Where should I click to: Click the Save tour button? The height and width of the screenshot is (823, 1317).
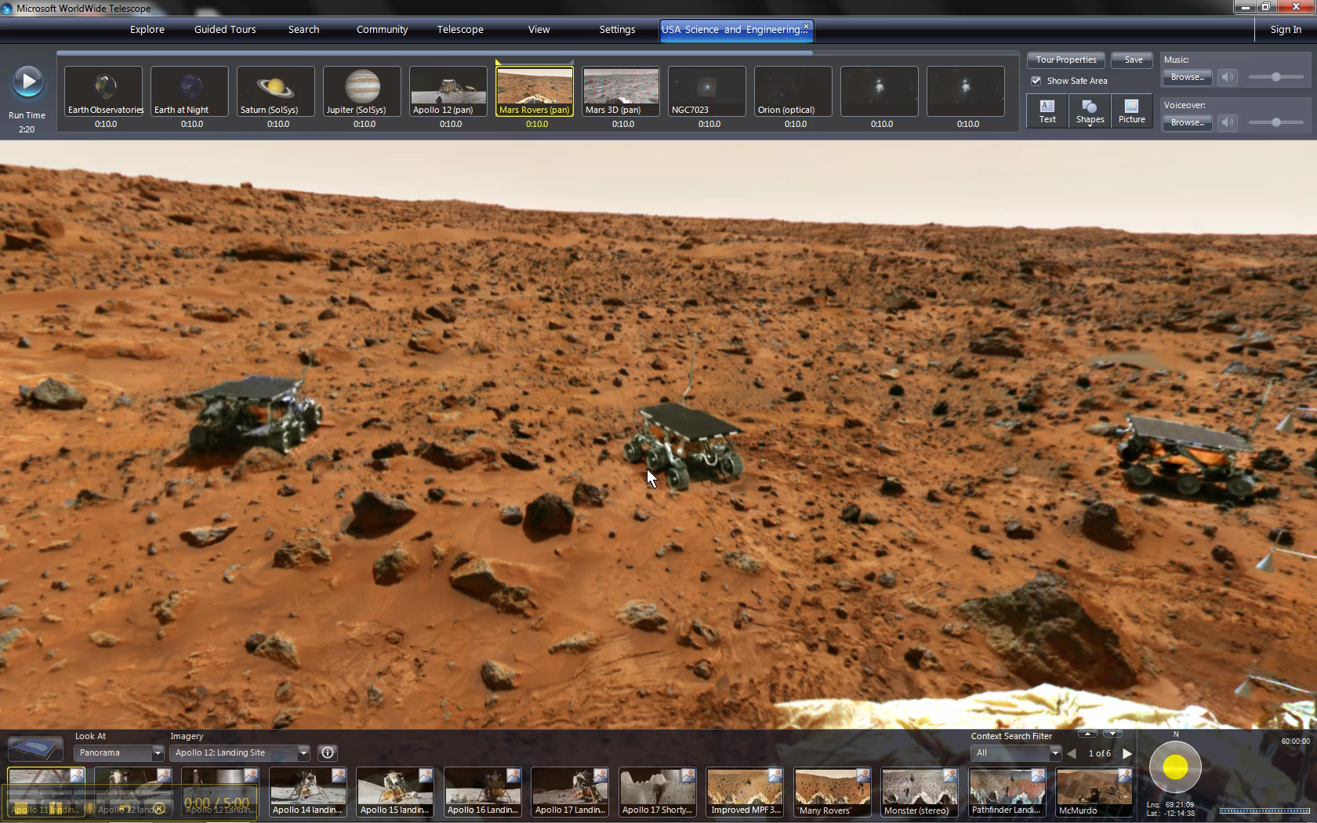(1133, 60)
